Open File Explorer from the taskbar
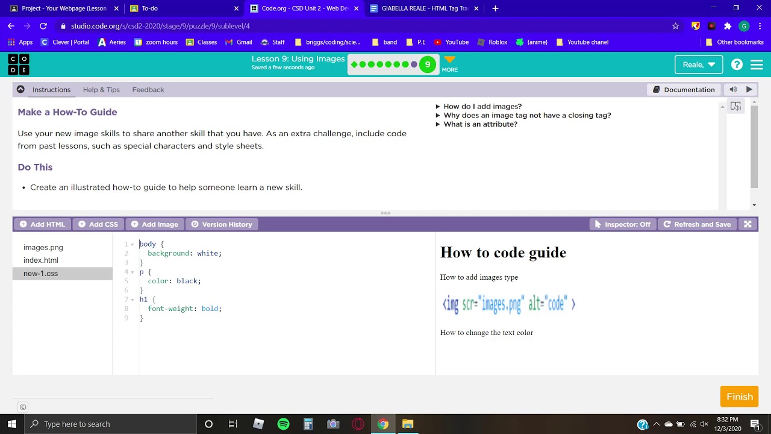771x434 pixels. 408,424
